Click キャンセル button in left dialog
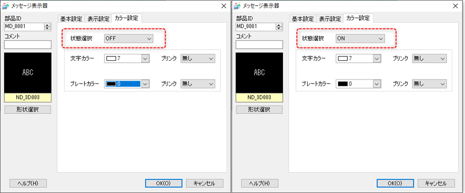The image size is (465, 193). 205,183
